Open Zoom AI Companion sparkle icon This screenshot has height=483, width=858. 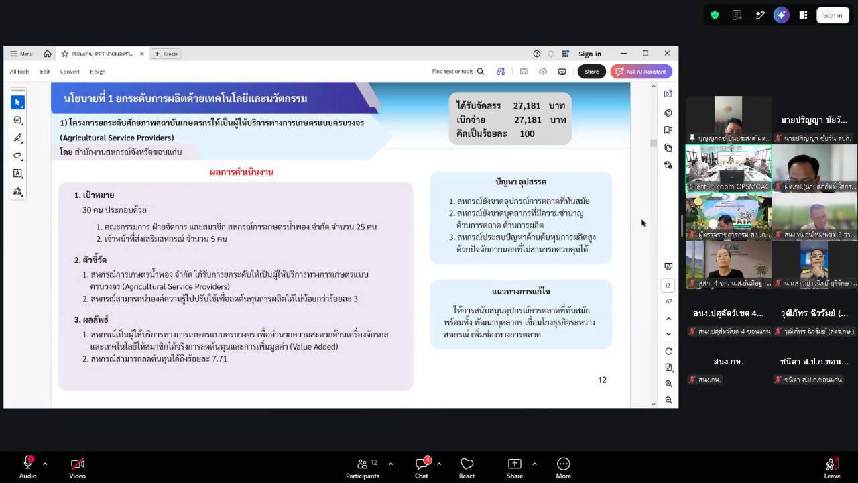781,15
